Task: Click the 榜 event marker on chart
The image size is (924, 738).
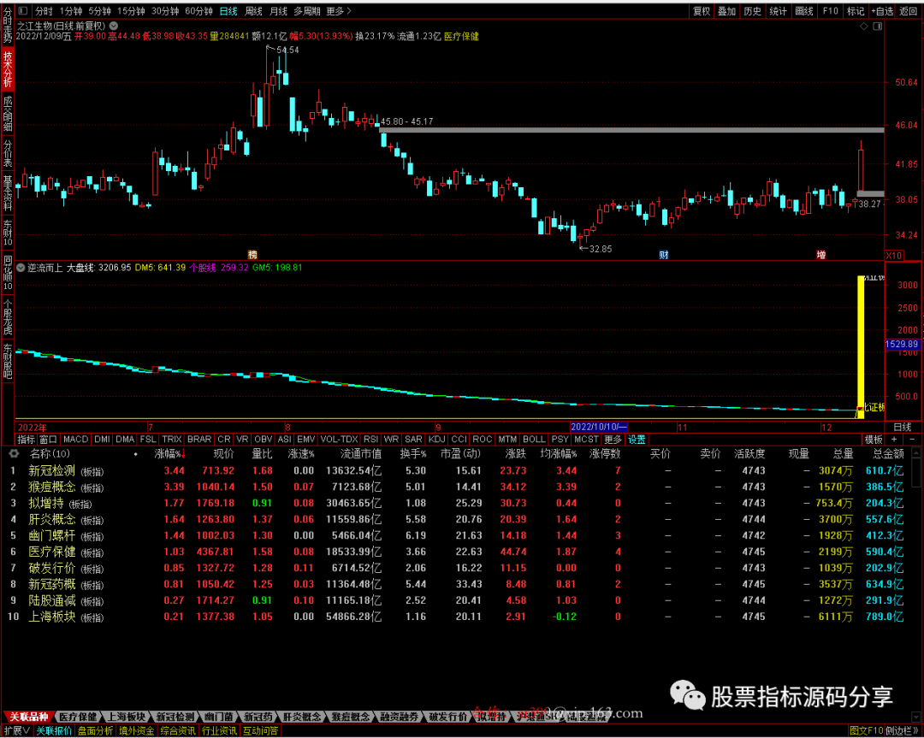Action: 252,255
